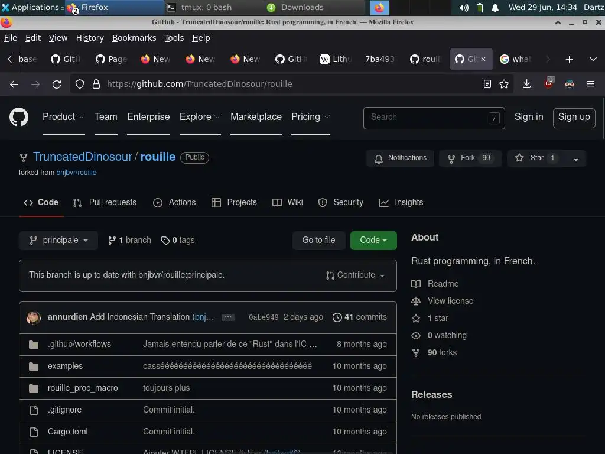
Task: Open the Bookmarks menu
Action: pyautogui.click(x=134, y=38)
